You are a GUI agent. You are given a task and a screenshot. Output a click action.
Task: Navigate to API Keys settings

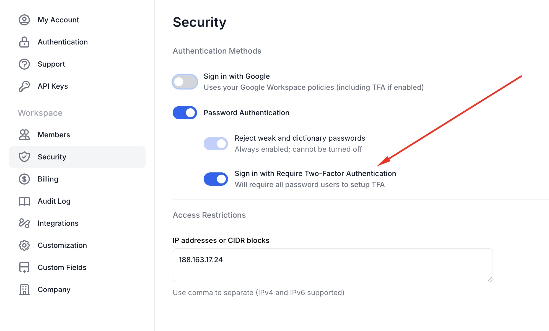point(53,86)
